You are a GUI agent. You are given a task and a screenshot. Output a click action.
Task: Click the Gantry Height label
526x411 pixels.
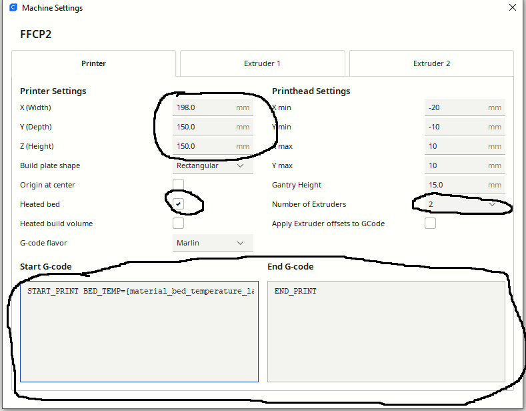click(297, 185)
